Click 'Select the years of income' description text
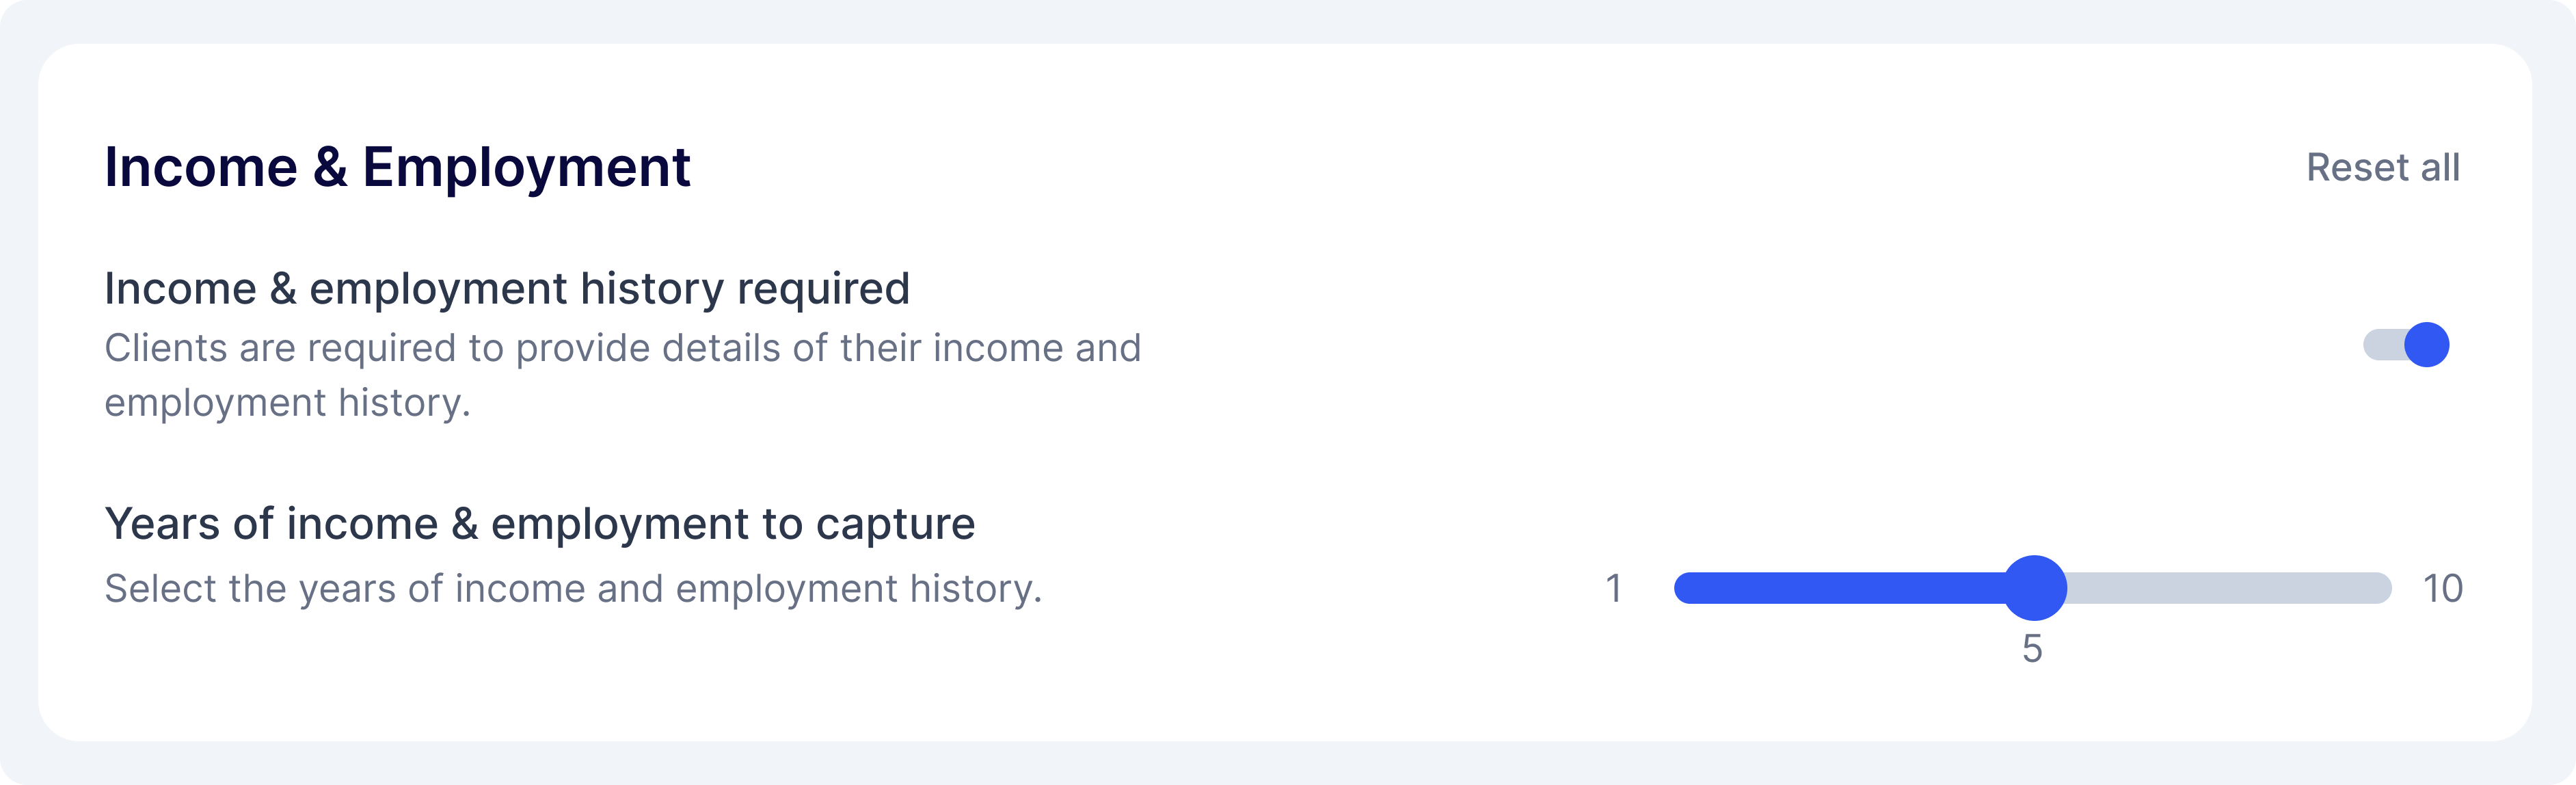 [573, 589]
